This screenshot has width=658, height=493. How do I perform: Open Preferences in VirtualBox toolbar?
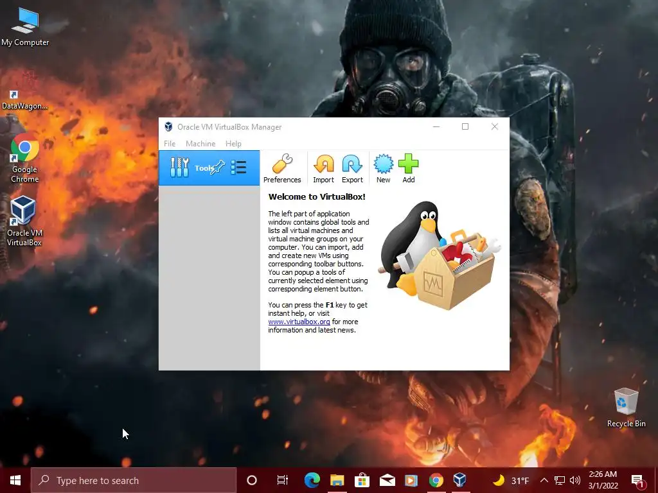tap(282, 169)
